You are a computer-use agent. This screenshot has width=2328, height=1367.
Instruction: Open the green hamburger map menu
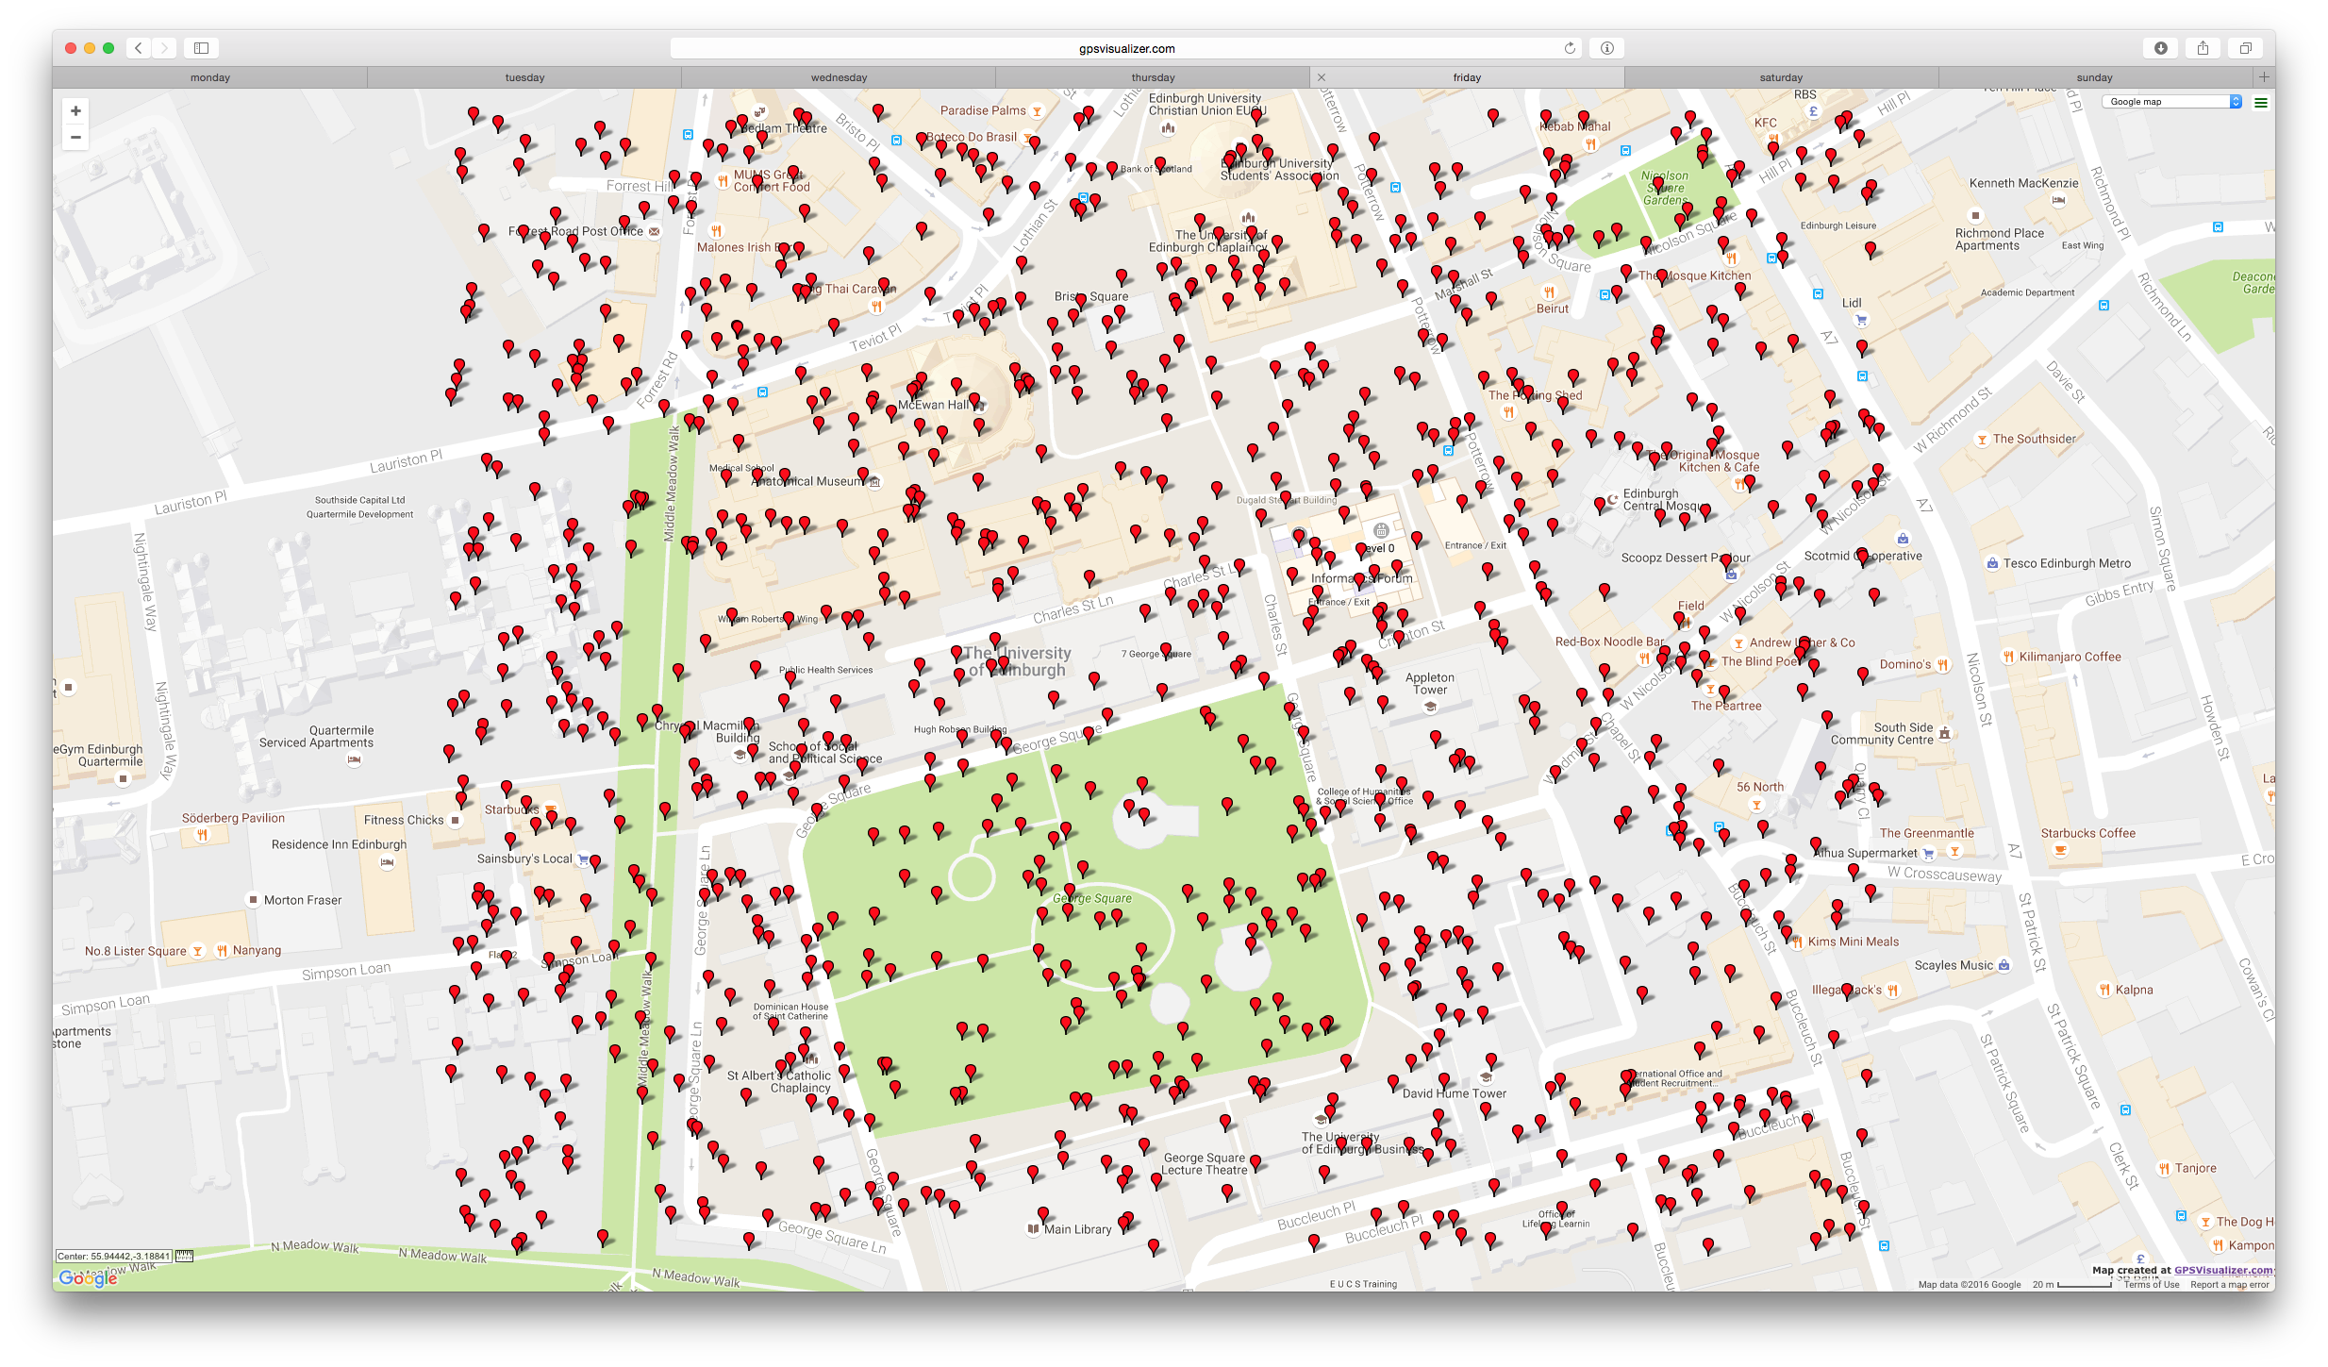click(x=2260, y=103)
